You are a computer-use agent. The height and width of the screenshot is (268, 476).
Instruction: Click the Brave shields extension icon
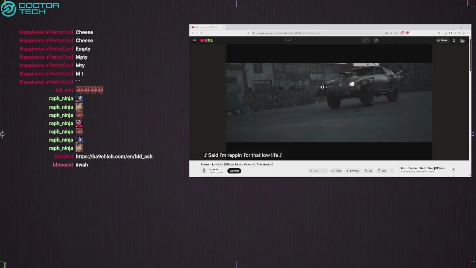[x=402, y=33]
